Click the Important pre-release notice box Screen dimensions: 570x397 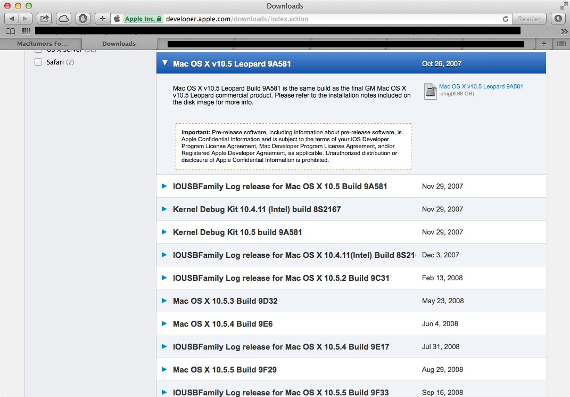pos(293,147)
